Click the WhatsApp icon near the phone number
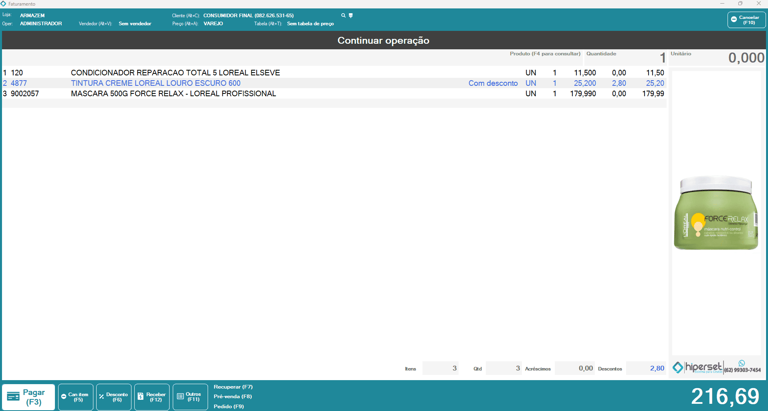Image resolution: width=768 pixels, height=411 pixels. click(x=742, y=363)
